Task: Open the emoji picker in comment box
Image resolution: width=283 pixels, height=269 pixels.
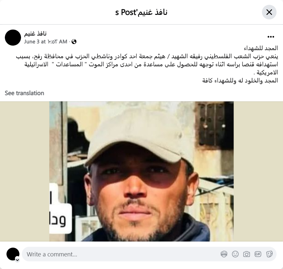Action: 235,254
